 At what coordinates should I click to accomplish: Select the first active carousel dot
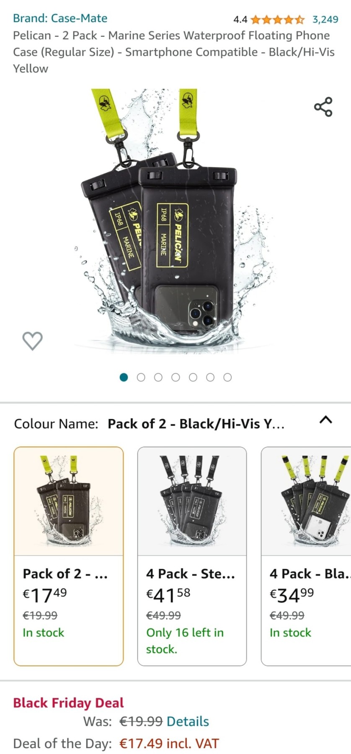[x=124, y=377]
